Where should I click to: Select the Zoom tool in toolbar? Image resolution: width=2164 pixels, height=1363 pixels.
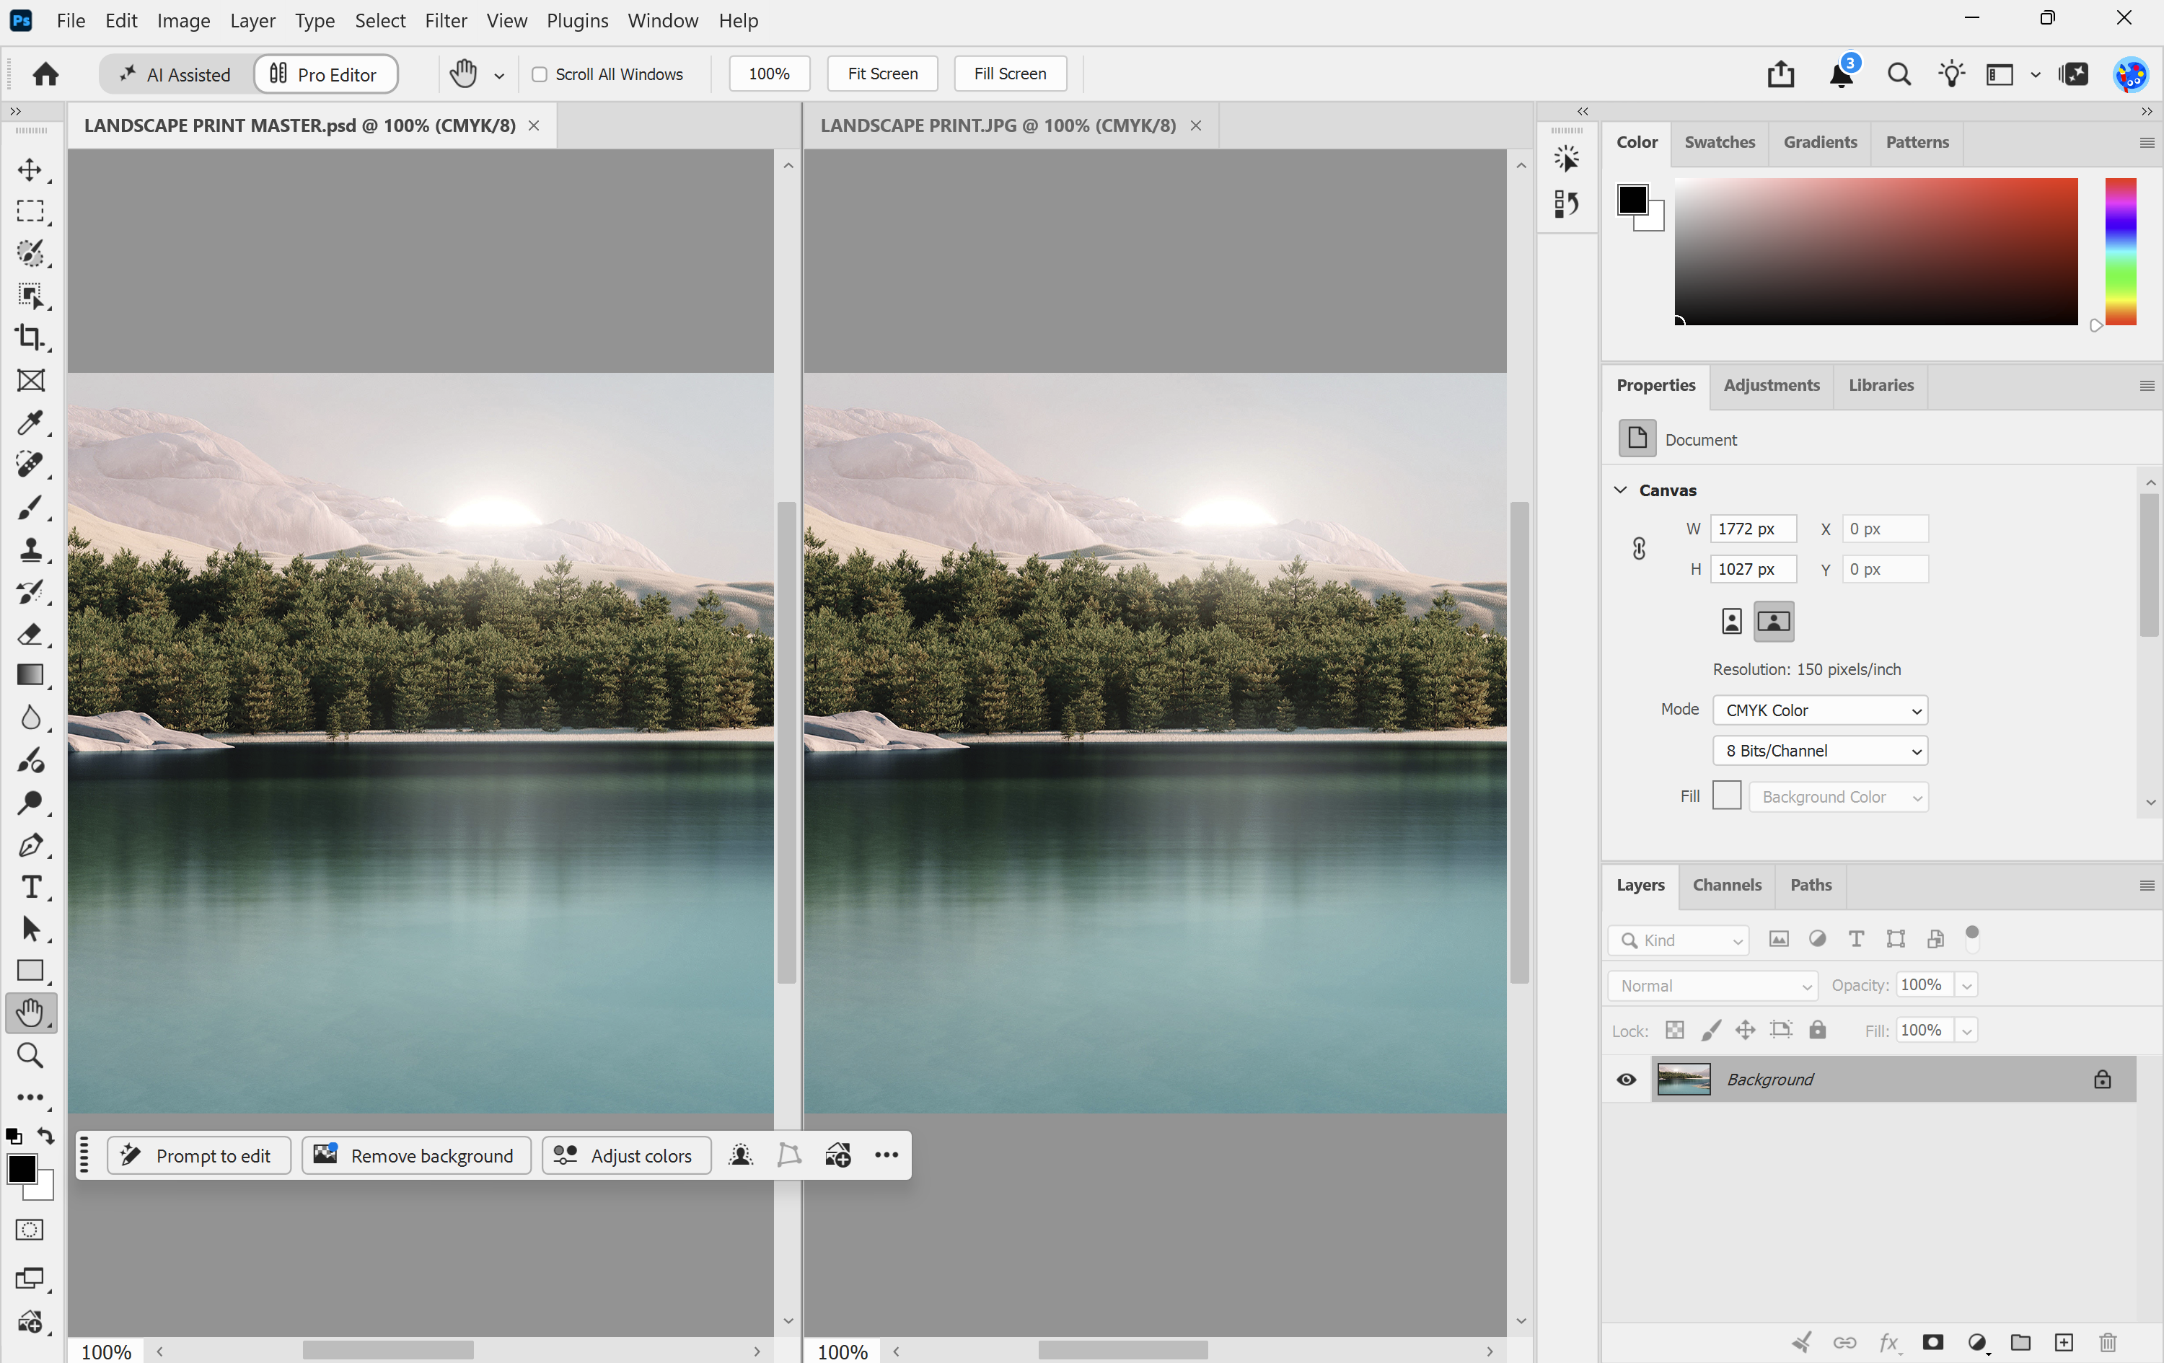tap(30, 1055)
